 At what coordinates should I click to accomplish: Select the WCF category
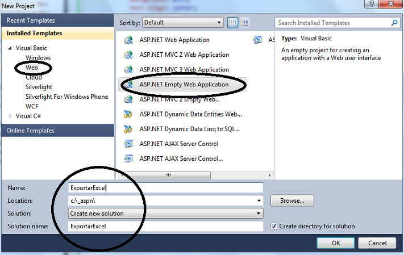tap(32, 106)
